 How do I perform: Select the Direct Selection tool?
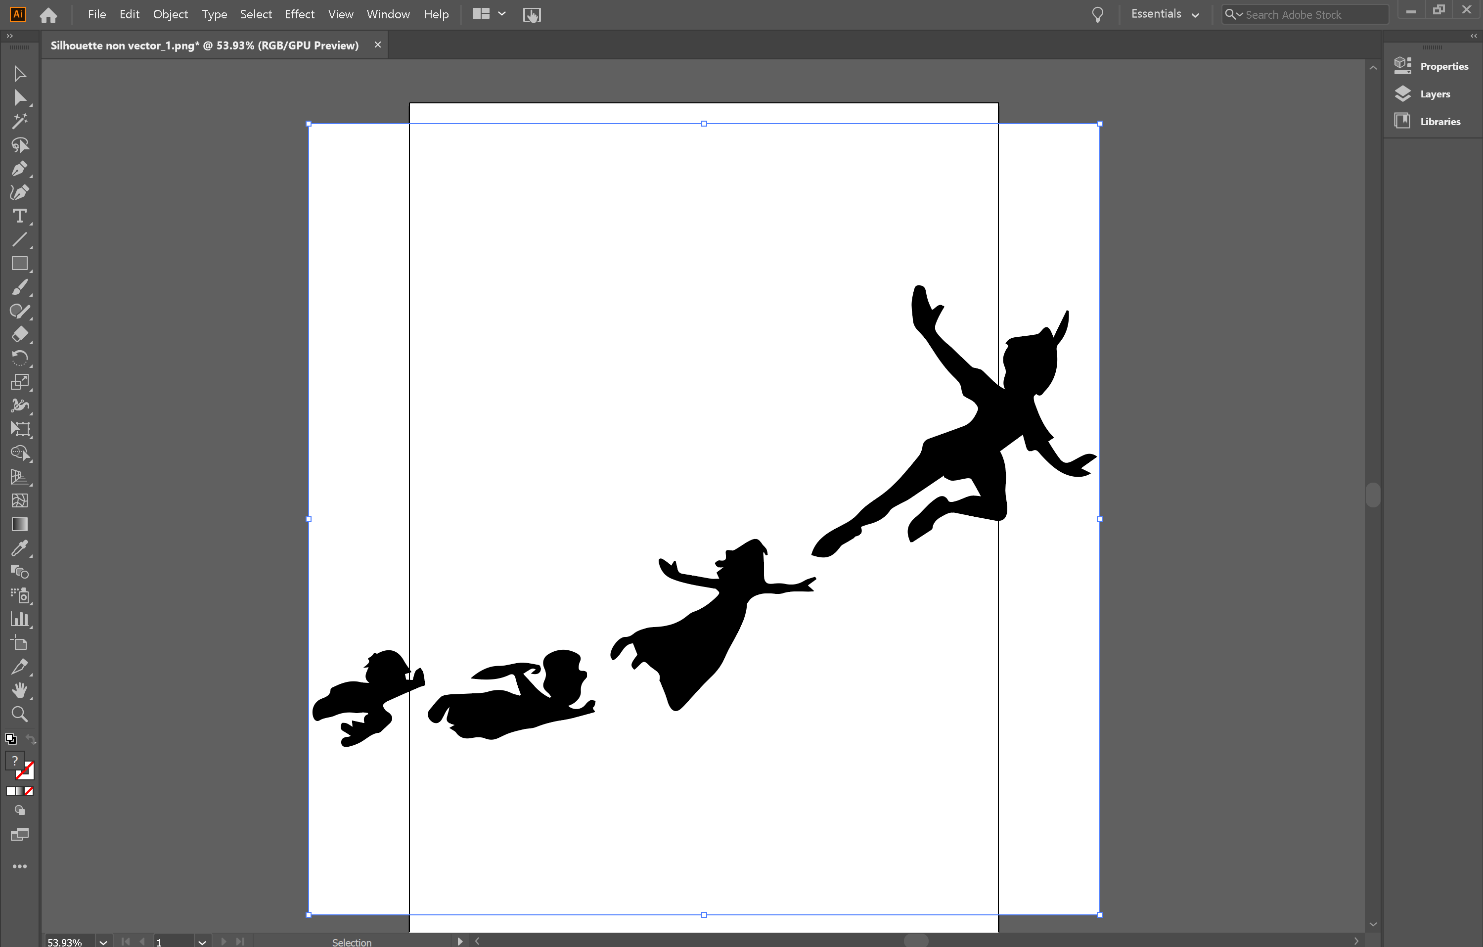(x=20, y=97)
